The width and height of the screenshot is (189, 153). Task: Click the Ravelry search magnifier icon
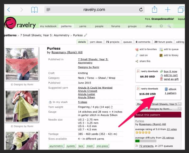point(169,26)
